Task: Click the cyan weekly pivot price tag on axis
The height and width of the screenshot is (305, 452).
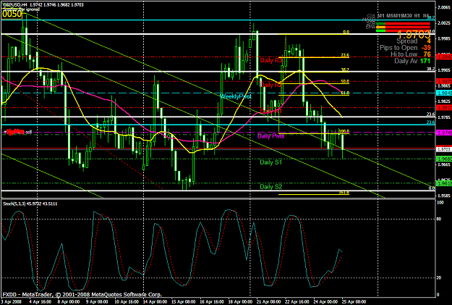Action: pyautogui.click(x=444, y=93)
